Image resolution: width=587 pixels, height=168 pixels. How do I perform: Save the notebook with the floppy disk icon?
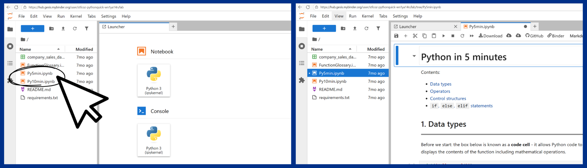tap(396, 36)
